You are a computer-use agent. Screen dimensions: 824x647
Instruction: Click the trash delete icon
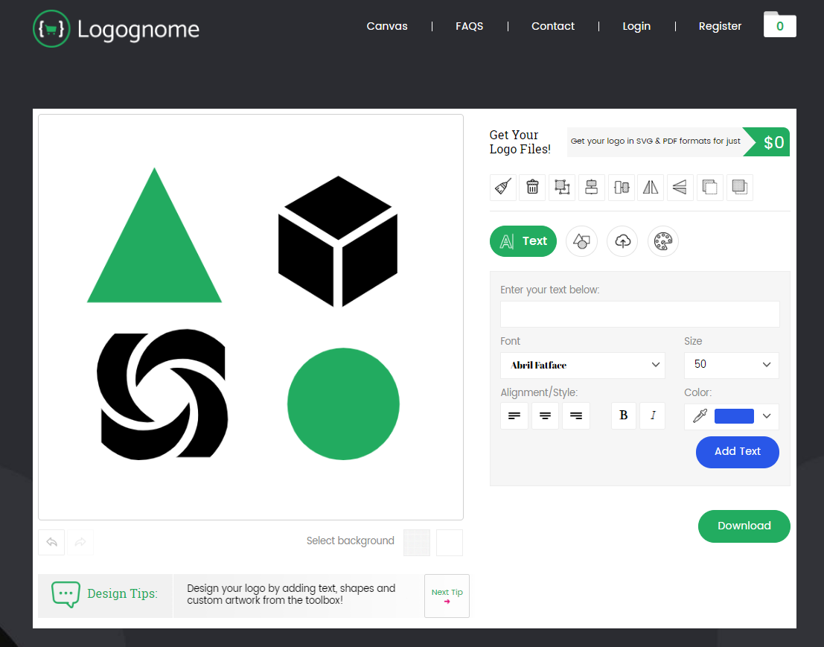point(532,187)
